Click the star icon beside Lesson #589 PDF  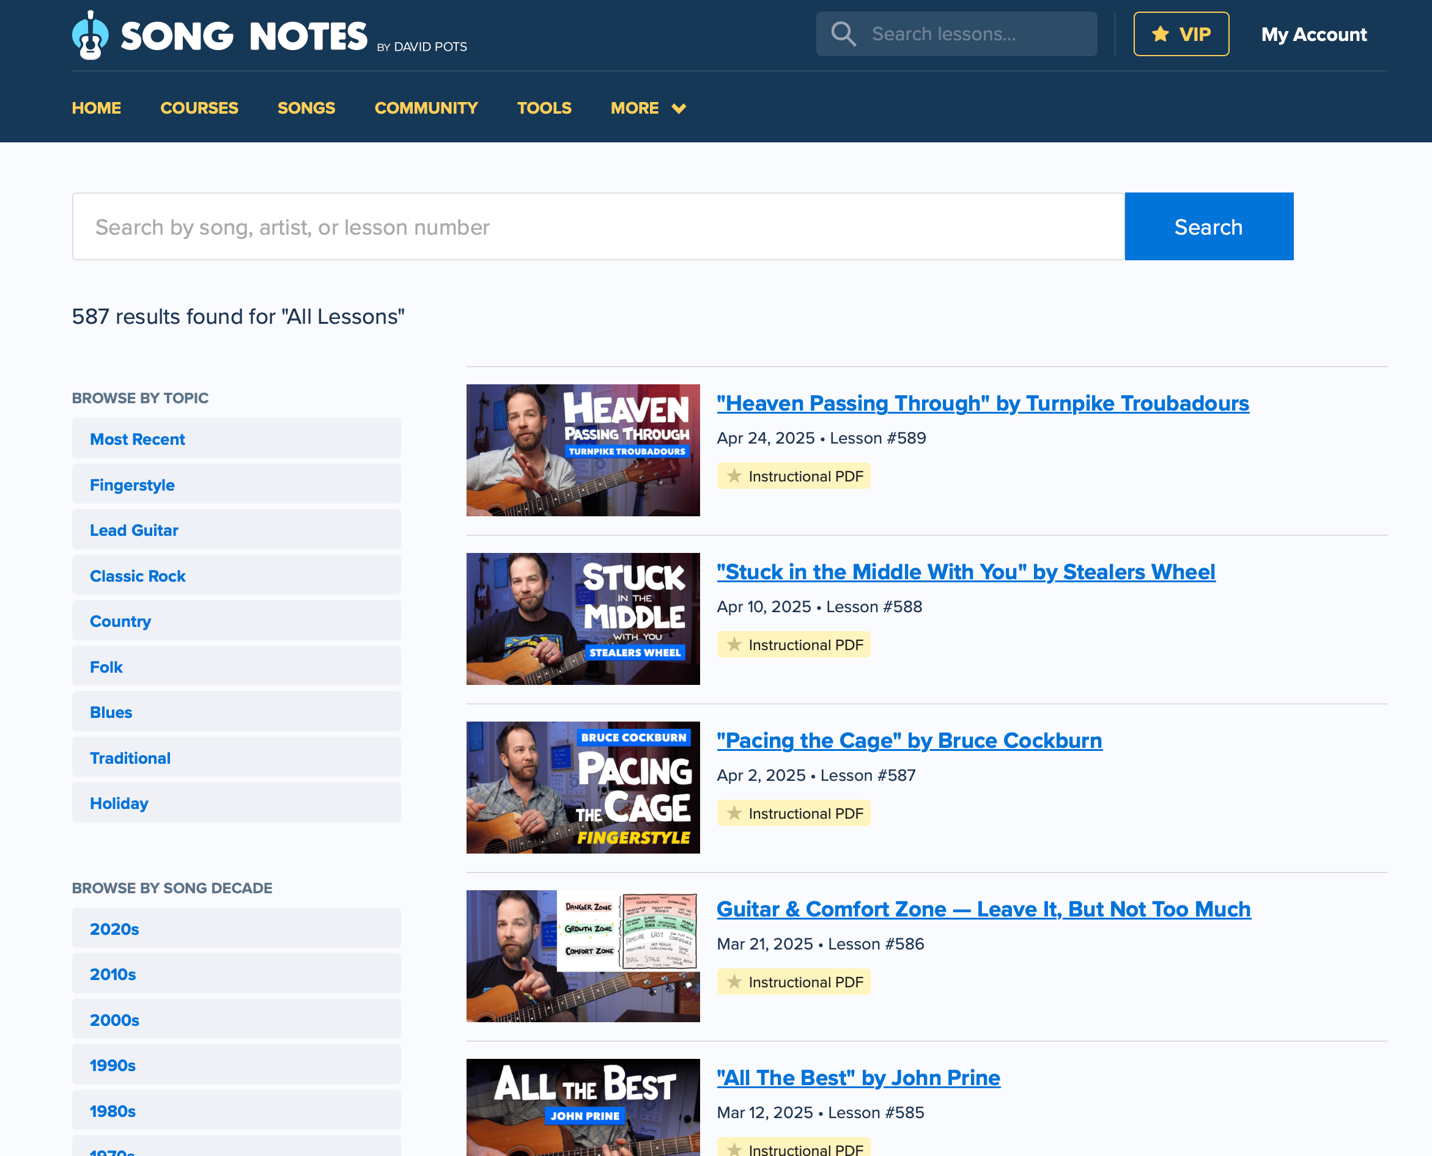[734, 475]
